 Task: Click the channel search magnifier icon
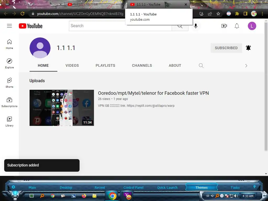tap(201, 66)
